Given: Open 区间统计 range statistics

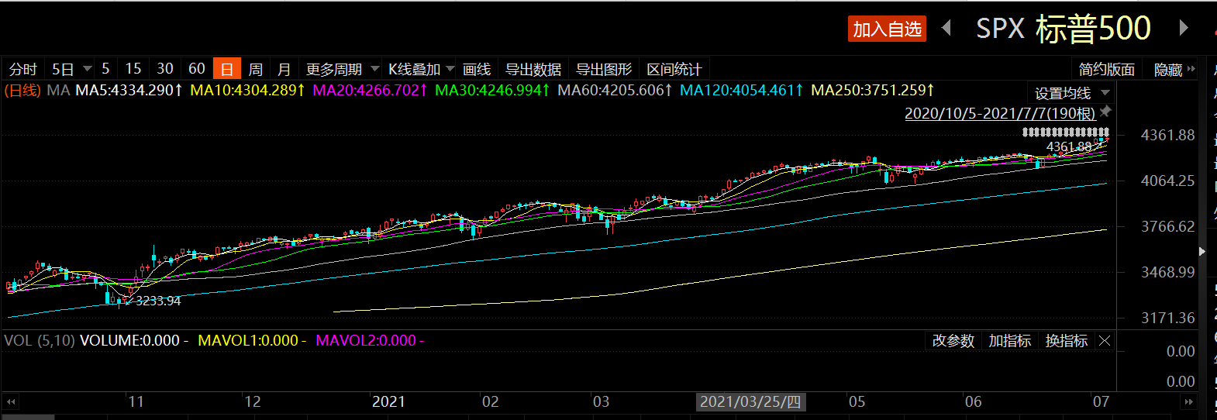Looking at the screenshot, I should pyautogui.click(x=674, y=69).
